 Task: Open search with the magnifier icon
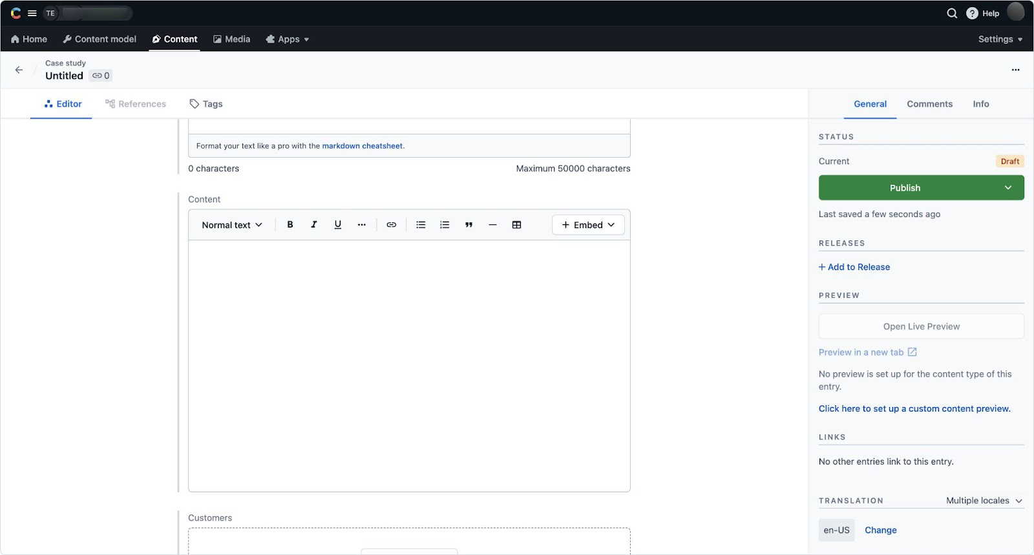(x=952, y=13)
